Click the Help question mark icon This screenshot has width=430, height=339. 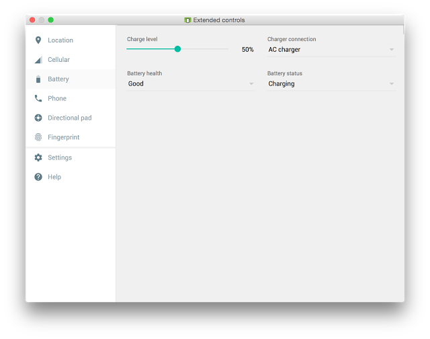pos(38,177)
